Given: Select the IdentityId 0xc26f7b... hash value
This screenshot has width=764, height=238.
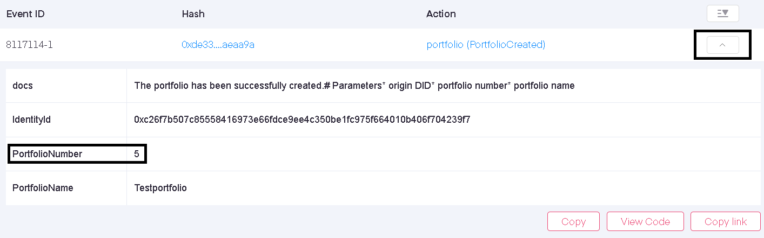Looking at the screenshot, I should click(302, 120).
